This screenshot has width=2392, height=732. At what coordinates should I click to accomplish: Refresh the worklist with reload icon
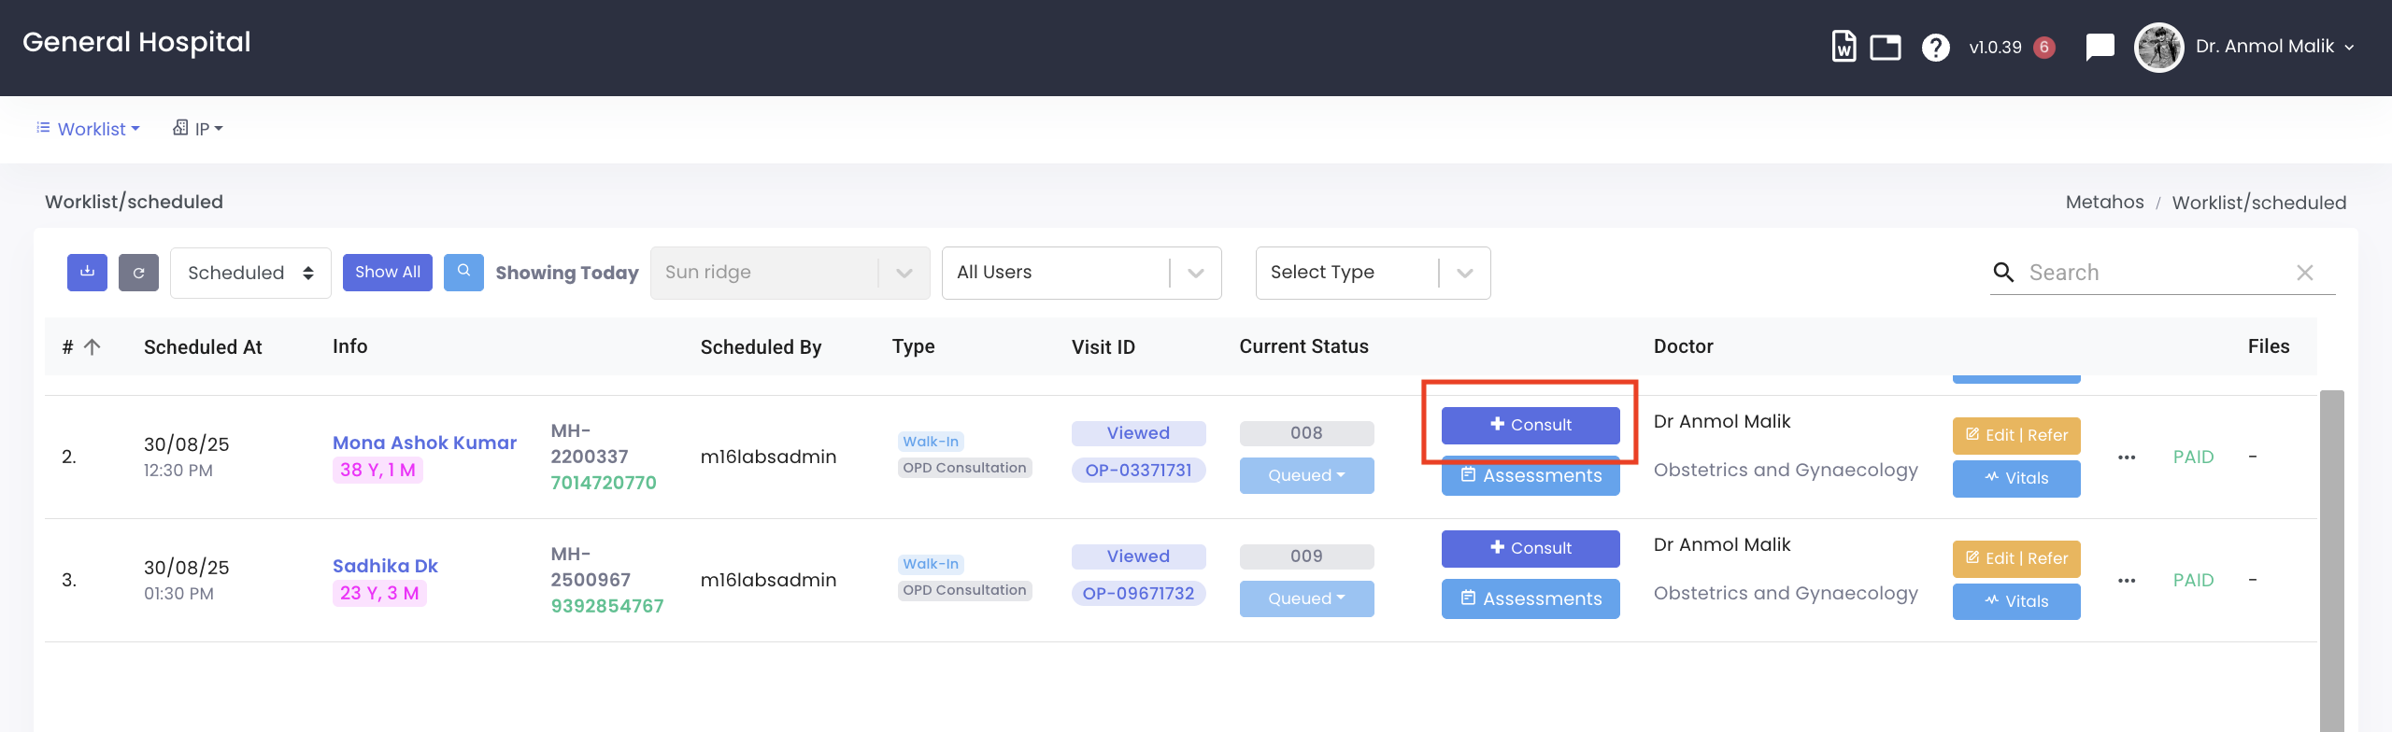[x=138, y=273]
